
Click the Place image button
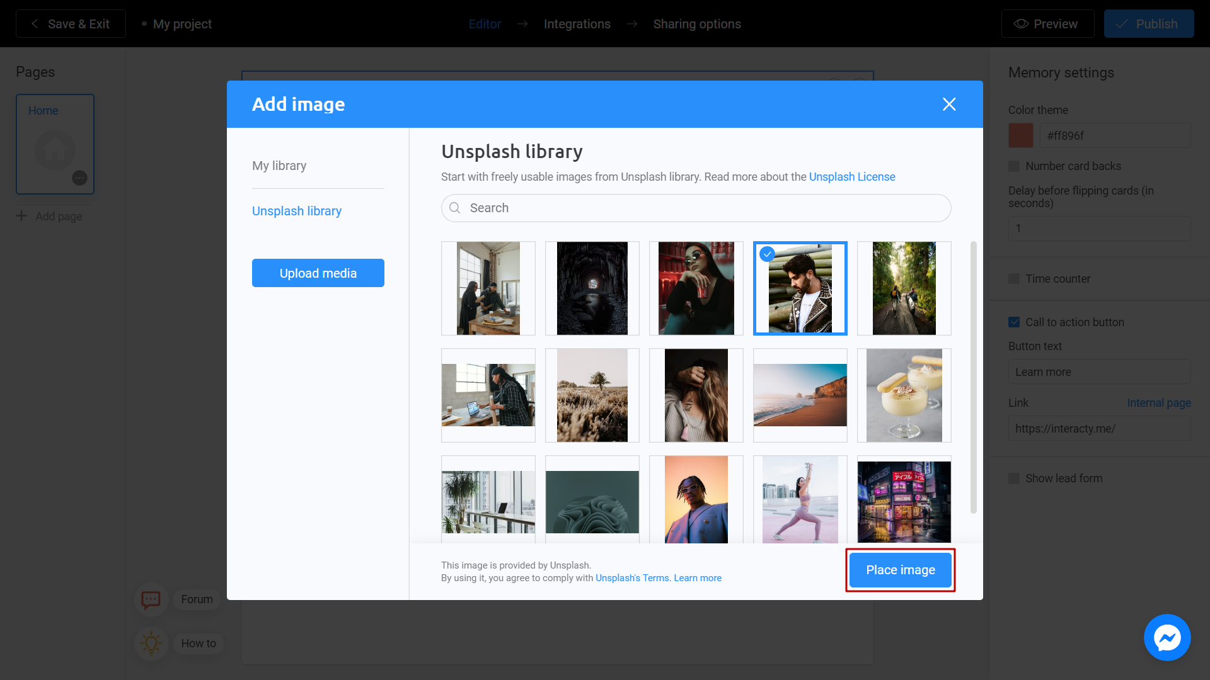900,570
